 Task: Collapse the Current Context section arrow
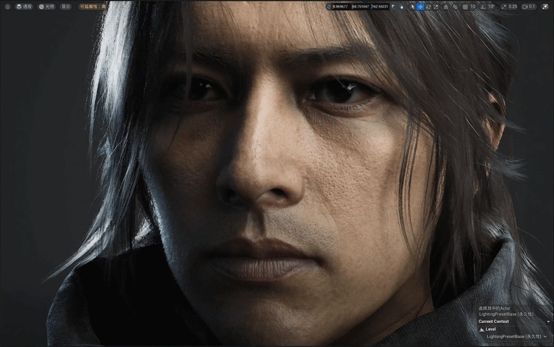coord(548,321)
